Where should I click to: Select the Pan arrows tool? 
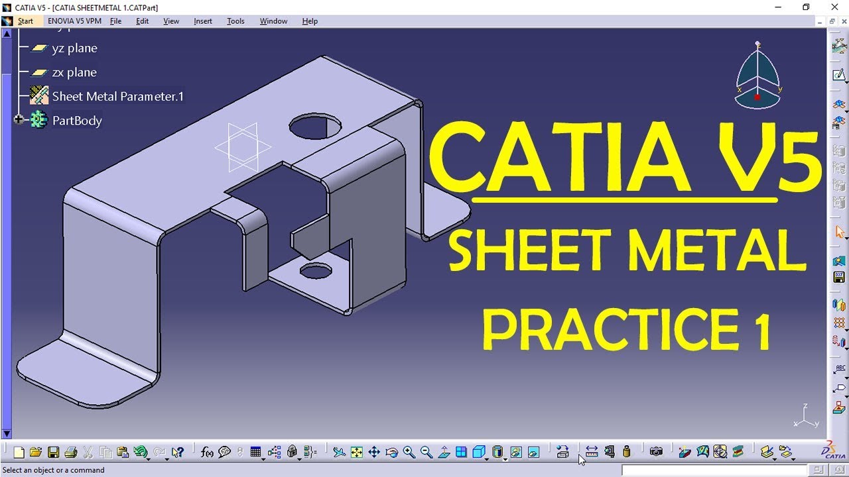point(374,452)
